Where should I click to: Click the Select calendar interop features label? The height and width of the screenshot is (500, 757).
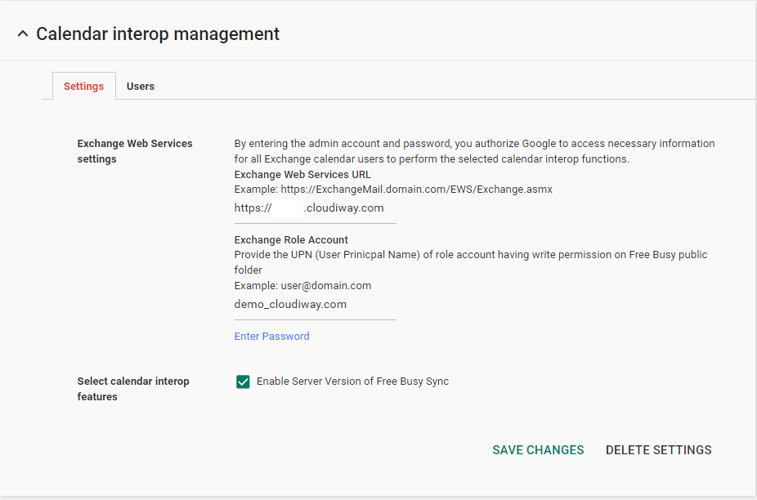click(133, 389)
